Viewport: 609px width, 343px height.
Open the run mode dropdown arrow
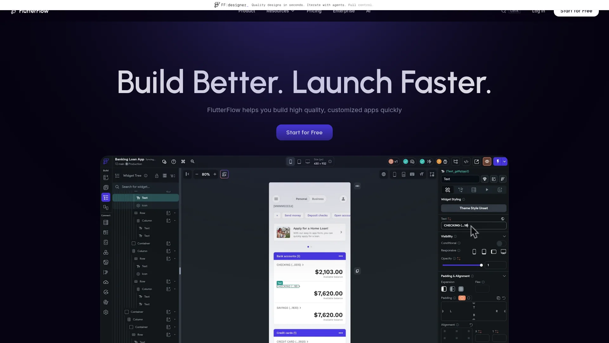click(504, 162)
